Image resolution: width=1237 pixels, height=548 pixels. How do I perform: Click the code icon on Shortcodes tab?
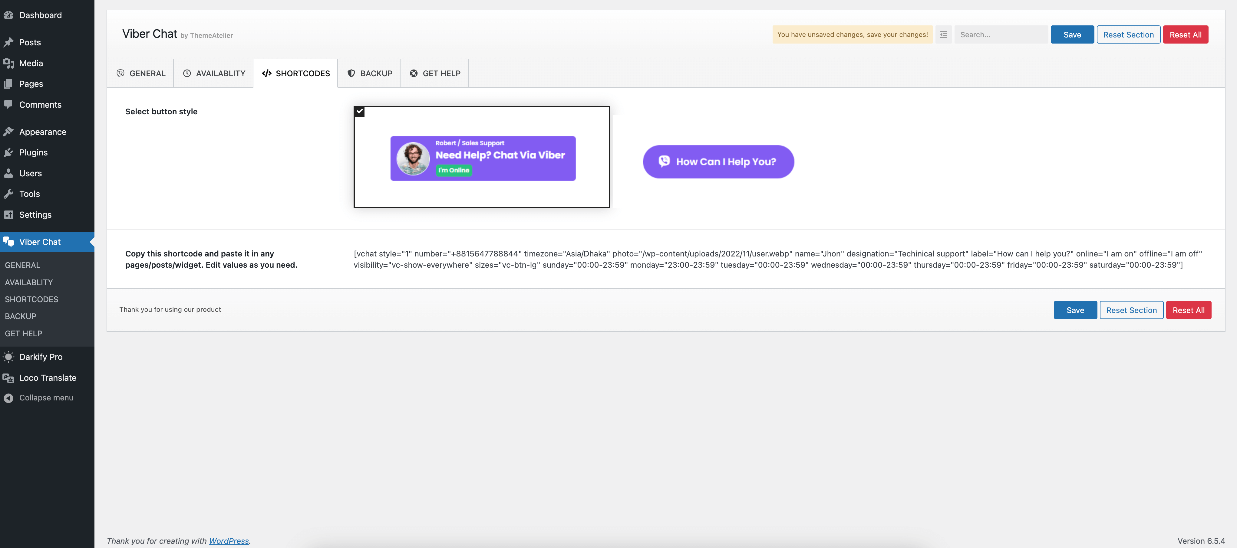[266, 73]
